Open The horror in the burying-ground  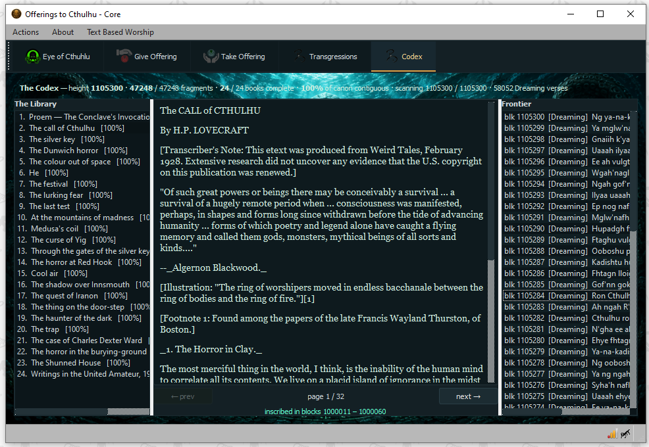coord(83,352)
